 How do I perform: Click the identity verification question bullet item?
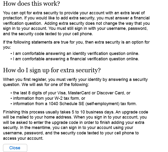pyautogui.click(x=75, y=53)
